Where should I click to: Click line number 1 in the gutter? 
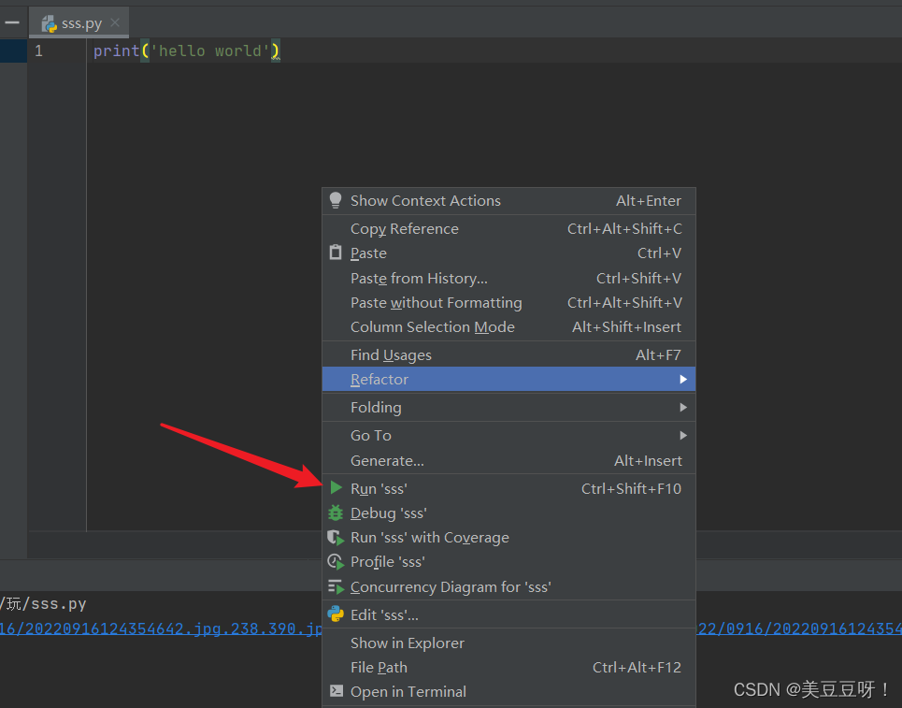tap(38, 51)
